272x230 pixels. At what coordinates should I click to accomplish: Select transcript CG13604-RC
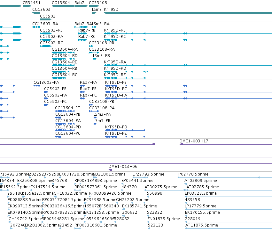[x=65, y=75]
